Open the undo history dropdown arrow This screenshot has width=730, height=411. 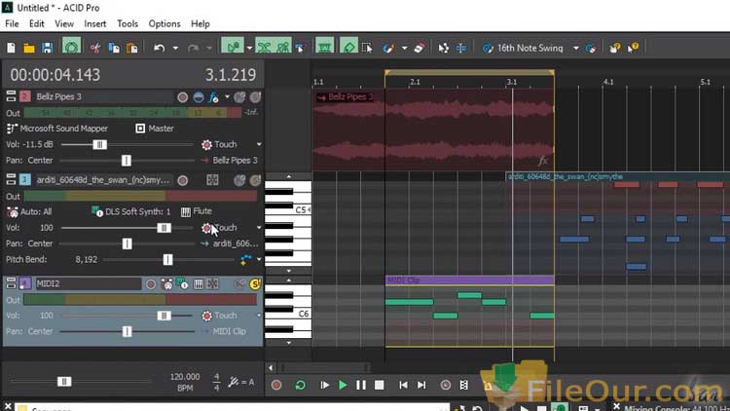point(175,48)
